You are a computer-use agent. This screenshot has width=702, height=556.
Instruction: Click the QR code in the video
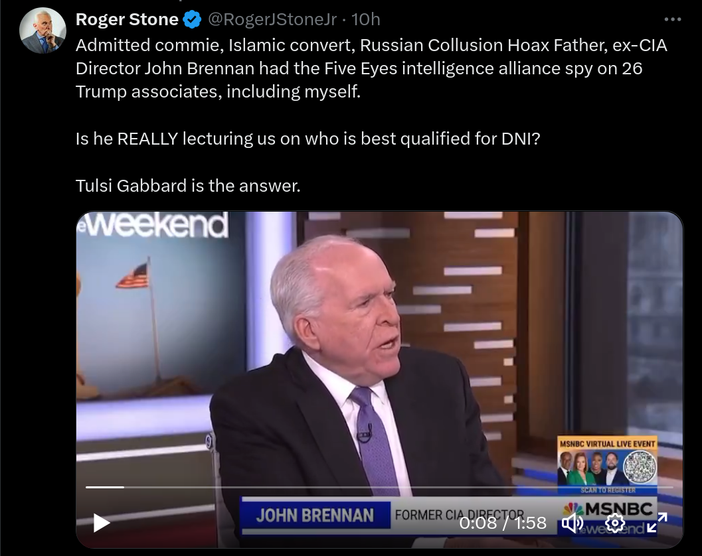click(640, 466)
